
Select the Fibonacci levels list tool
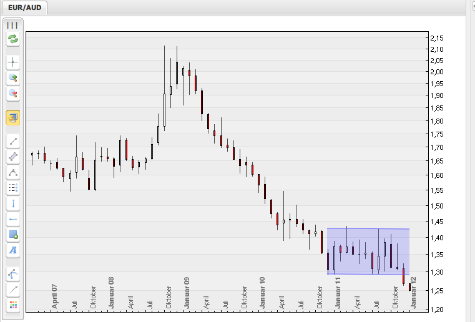(12, 188)
